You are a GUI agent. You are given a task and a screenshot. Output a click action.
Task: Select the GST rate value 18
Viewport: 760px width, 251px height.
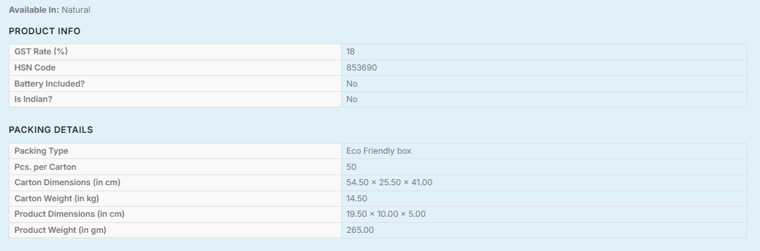pyautogui.click(x=350, y=52)
